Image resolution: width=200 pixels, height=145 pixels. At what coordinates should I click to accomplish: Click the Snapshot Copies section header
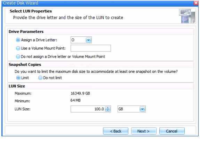25,65
